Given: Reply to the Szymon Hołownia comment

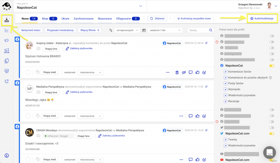Looking at the screenshot, I should coord(191,72).
